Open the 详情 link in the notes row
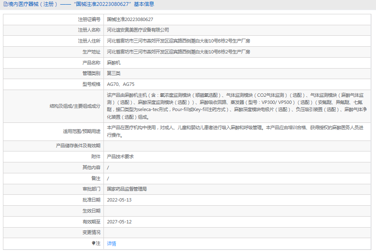Viewport: 376px width, 252px height. pyautogui.click(x=111, y=244)
